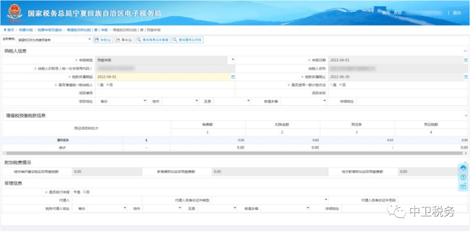
Task: Open 查询建筑业项目 search
Action: 188,40
